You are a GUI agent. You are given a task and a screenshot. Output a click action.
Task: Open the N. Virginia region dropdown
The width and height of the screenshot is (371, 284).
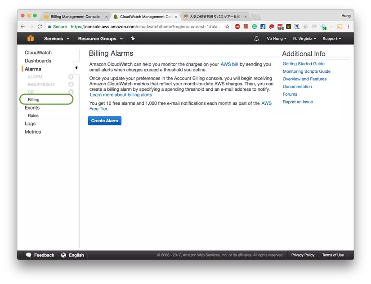coord(304,39)
